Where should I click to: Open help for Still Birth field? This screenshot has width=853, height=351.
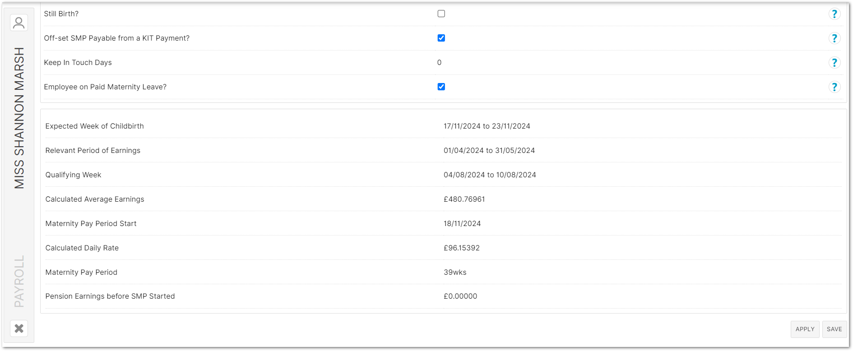(834, 14)
